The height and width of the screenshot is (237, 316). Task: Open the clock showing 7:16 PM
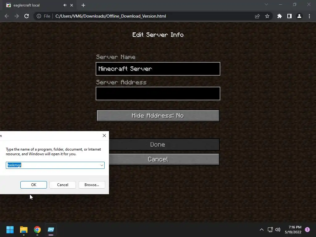point(293,230)
